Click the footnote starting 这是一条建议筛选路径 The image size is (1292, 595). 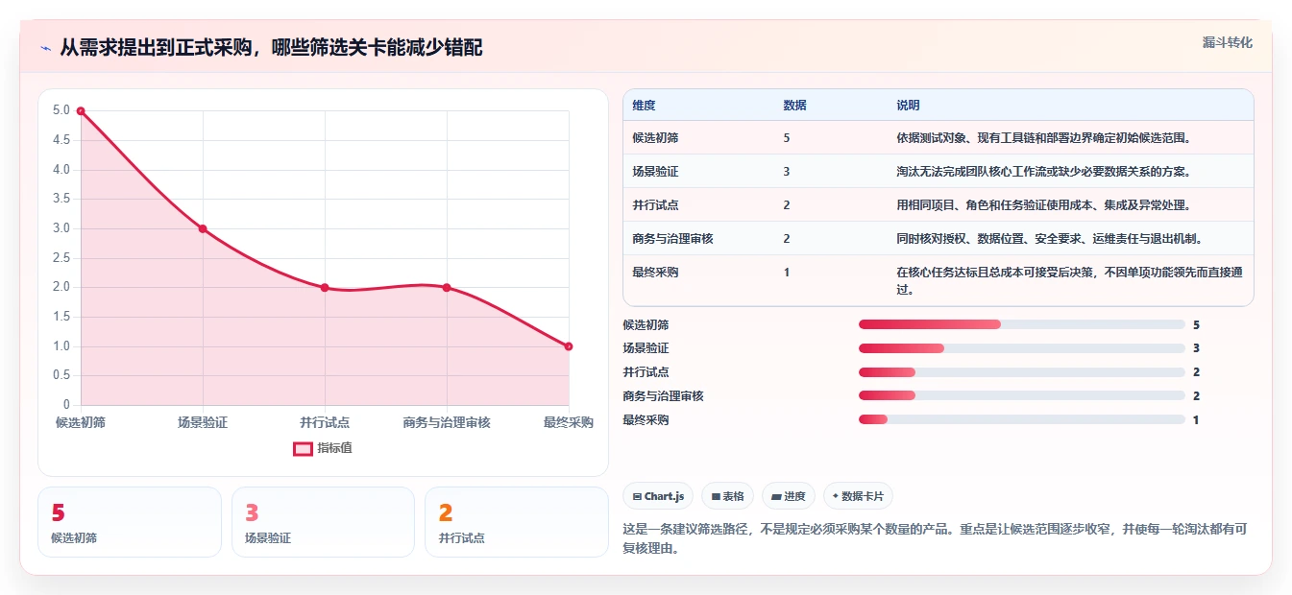935,539
